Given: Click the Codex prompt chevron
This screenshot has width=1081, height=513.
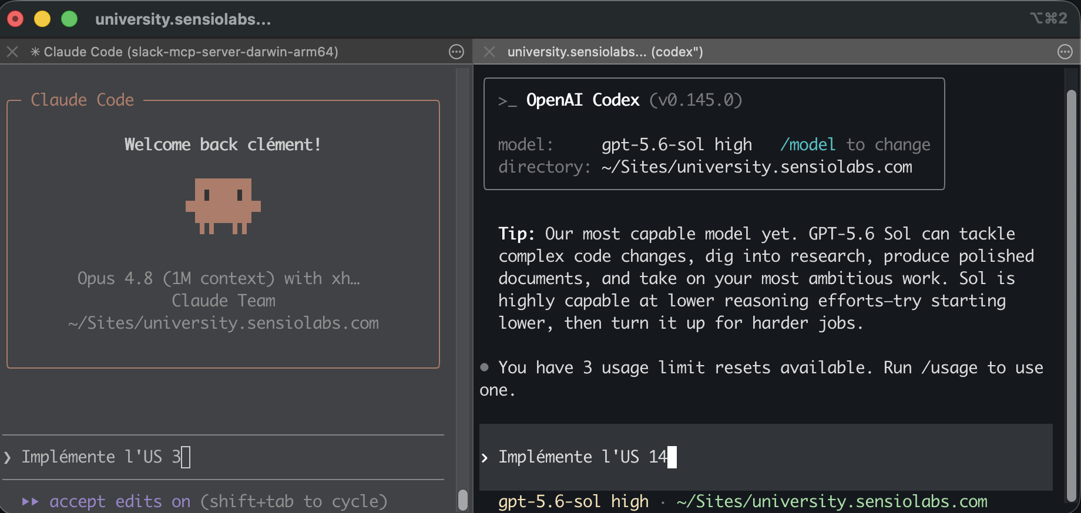Looking at the screenshot, I should [x=485, y=458].
